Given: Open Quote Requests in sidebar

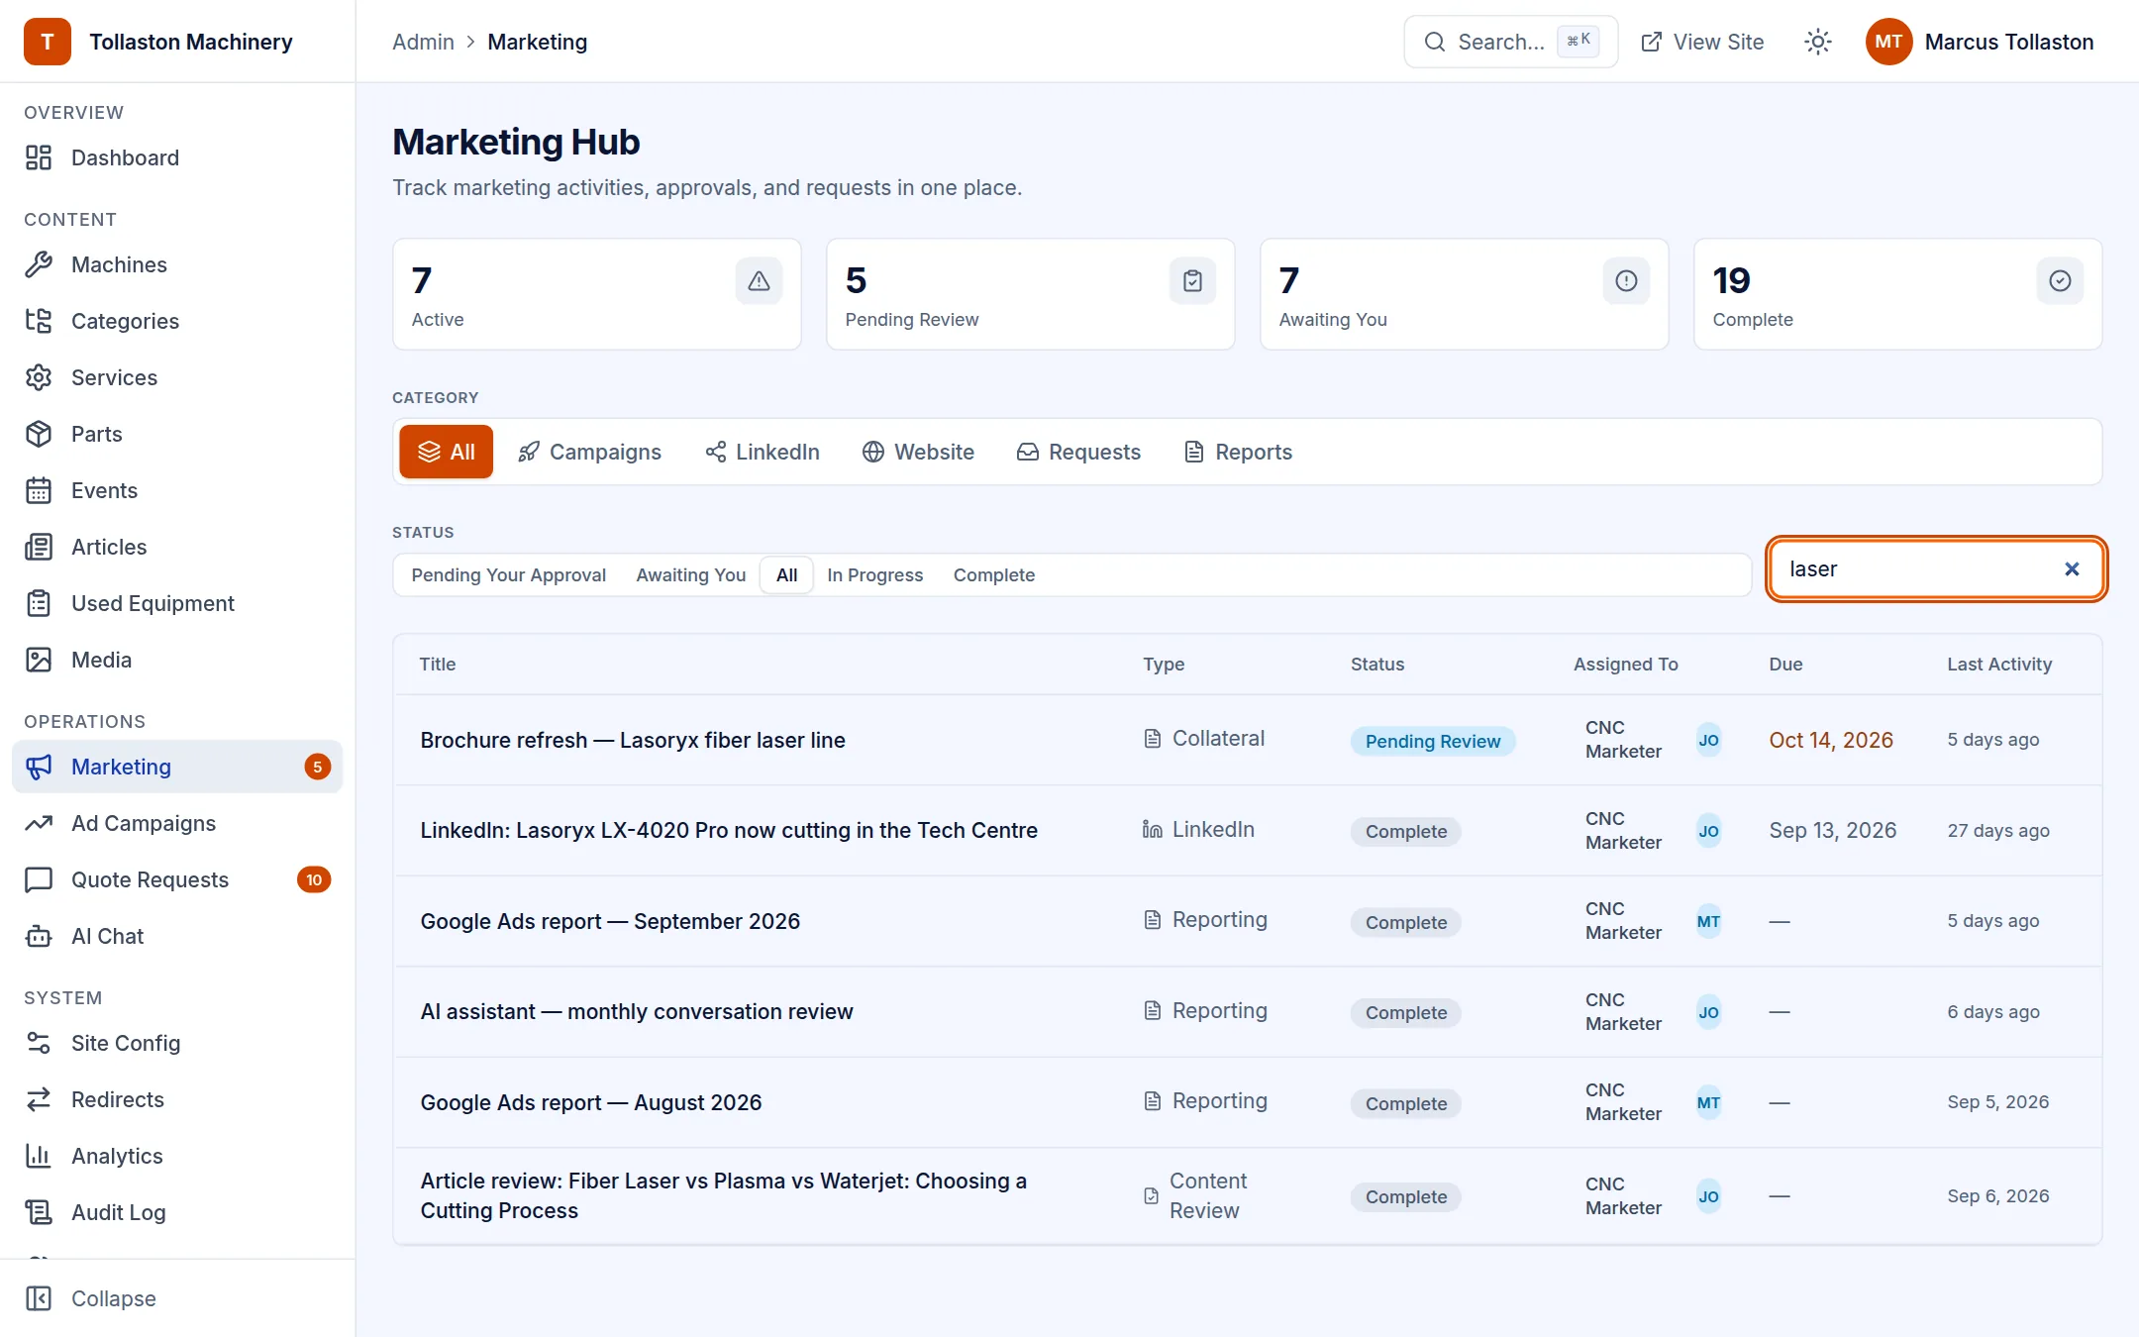Looking at the screenshot, I should point(177,879).
